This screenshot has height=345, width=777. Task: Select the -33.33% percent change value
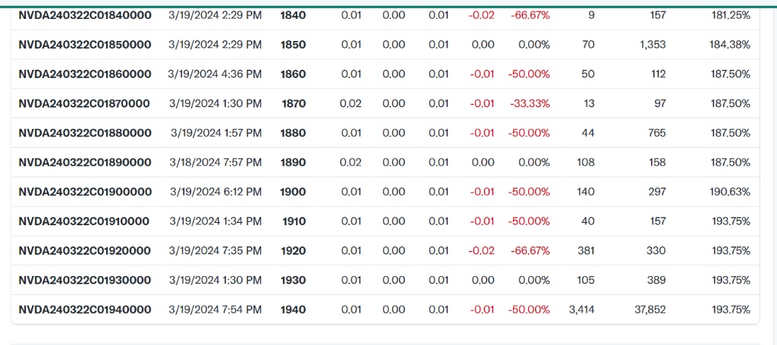coord(530,104)
